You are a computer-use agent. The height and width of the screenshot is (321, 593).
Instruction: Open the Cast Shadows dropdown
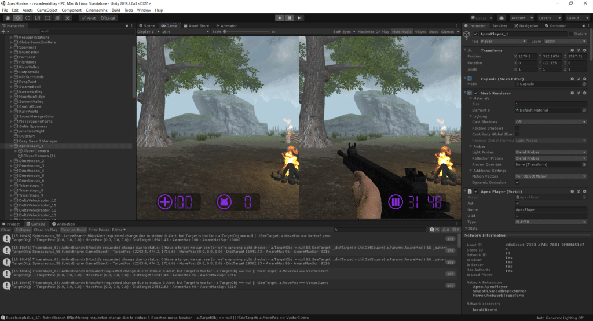click(551, 122)
